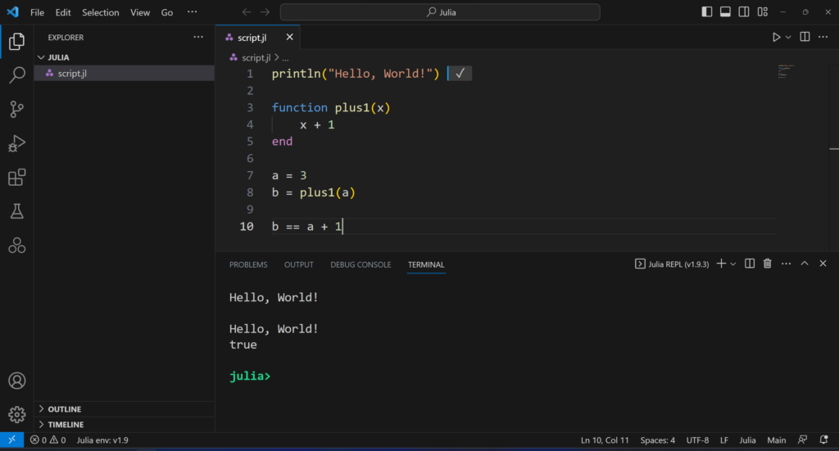839x451 pixels.
Task: Open the Extensions view
Action: pos(16,178)
